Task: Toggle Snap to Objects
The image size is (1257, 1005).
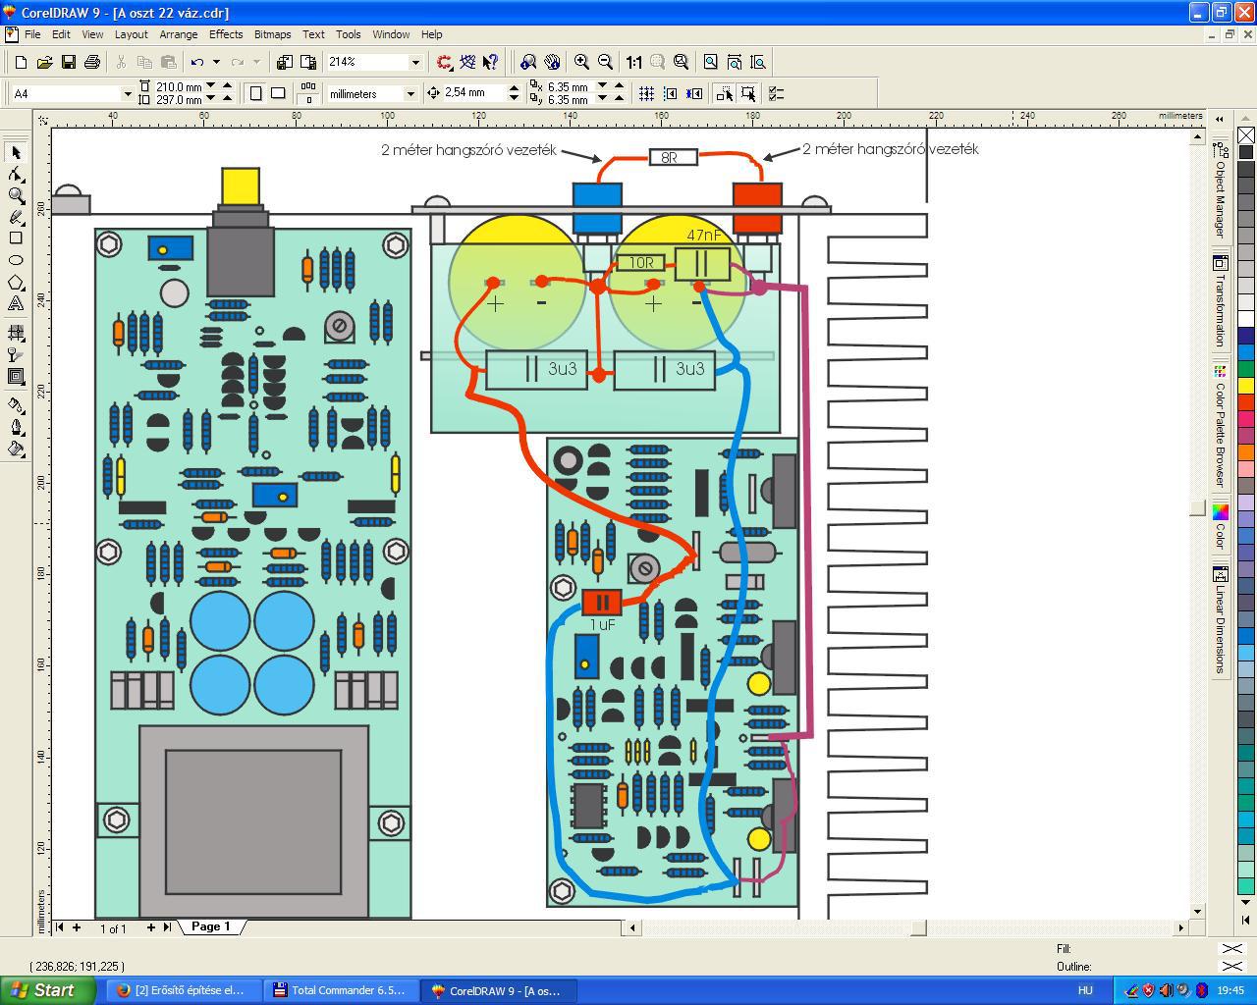Action: [694, 93]
